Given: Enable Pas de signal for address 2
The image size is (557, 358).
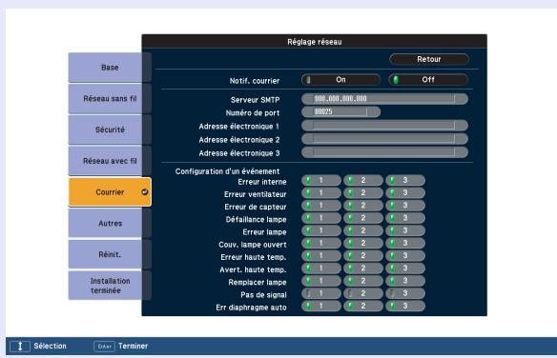Looking at the screenshot, I should tap(363, 293).
